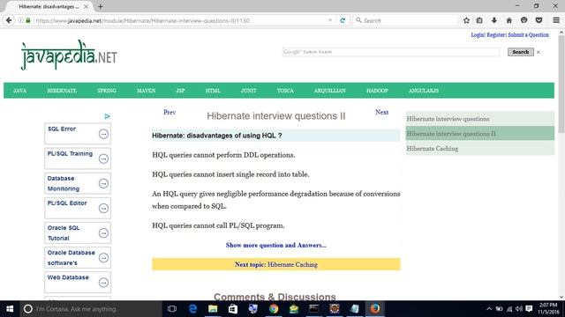Go to the Prev question link
Viewport: 565px width, 317px height.
click(169, 112)
